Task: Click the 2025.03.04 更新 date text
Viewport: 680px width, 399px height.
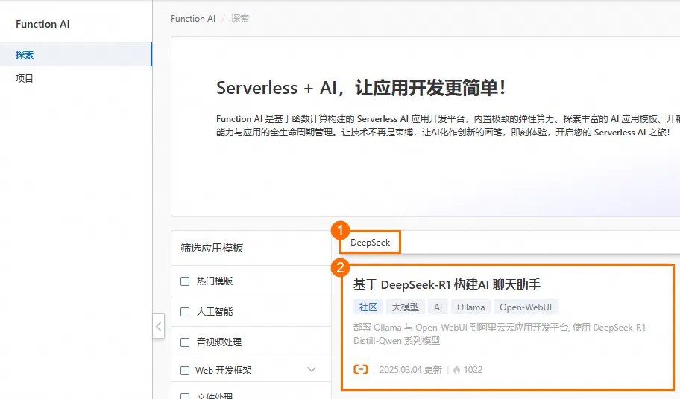Action: point(411,369)
